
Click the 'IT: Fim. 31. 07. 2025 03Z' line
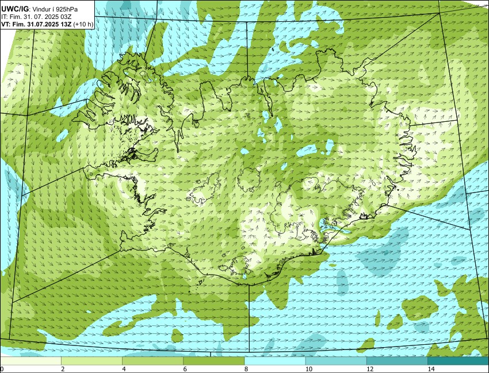click(36, 17)
